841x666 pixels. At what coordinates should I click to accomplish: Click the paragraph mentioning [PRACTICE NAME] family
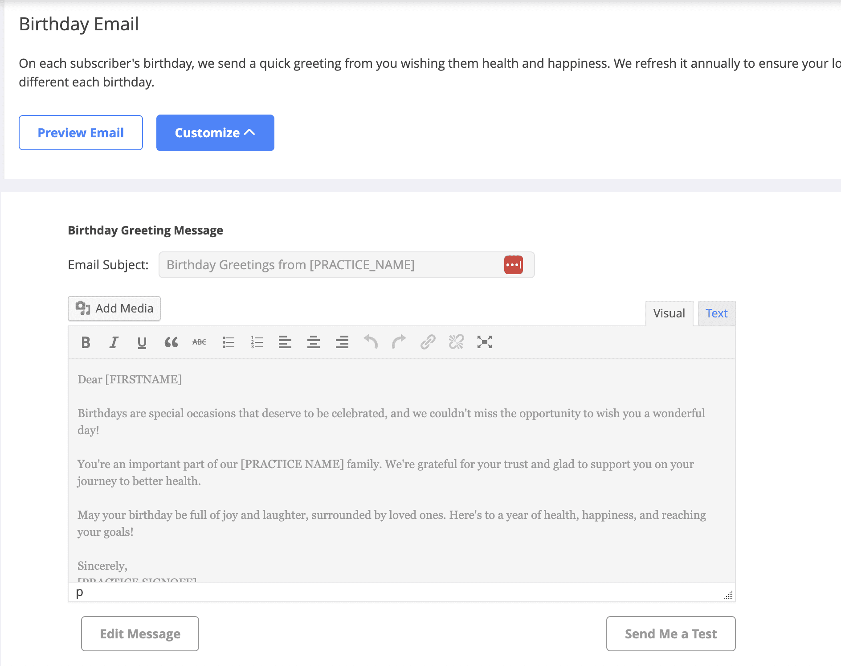[x=385, y=473]
